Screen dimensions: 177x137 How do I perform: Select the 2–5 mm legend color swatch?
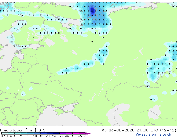point(24,133)
